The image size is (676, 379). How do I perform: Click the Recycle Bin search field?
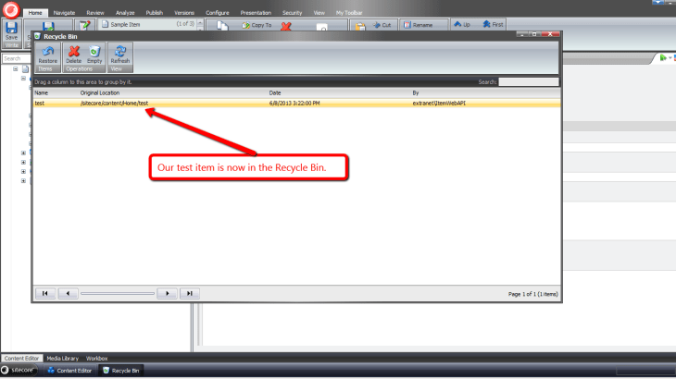click(x=529, y=82)
